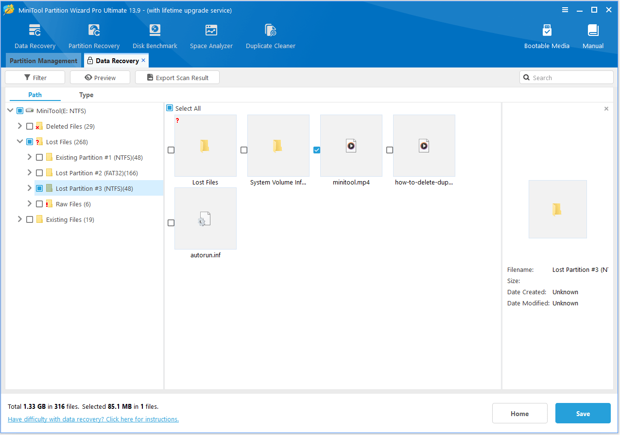The height and width of the screenshot is (435, 620).
Task: Switch to the Path view tab
Action: 35,95
